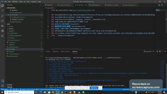The height and width of the screenshot is (94, 167).
Task: Open connections.json in LA23 file tree
Action: pos(14,47)
